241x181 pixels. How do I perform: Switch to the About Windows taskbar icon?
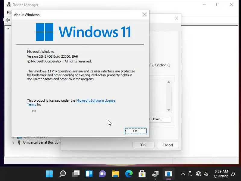coord(169,174)
